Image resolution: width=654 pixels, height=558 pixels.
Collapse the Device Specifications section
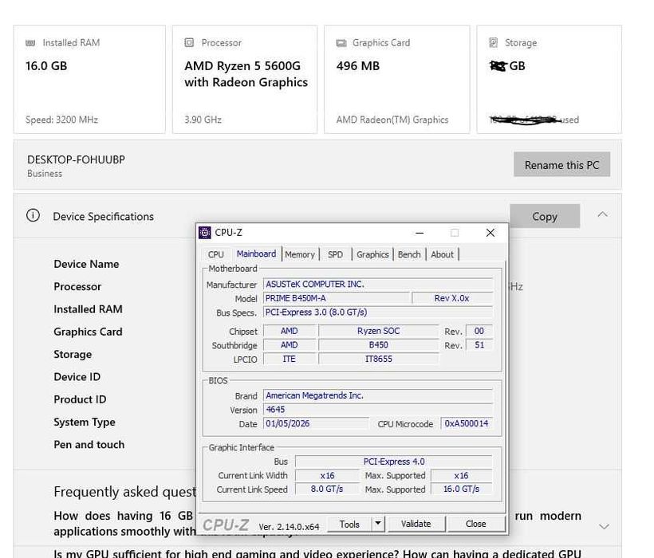[602, 214]
